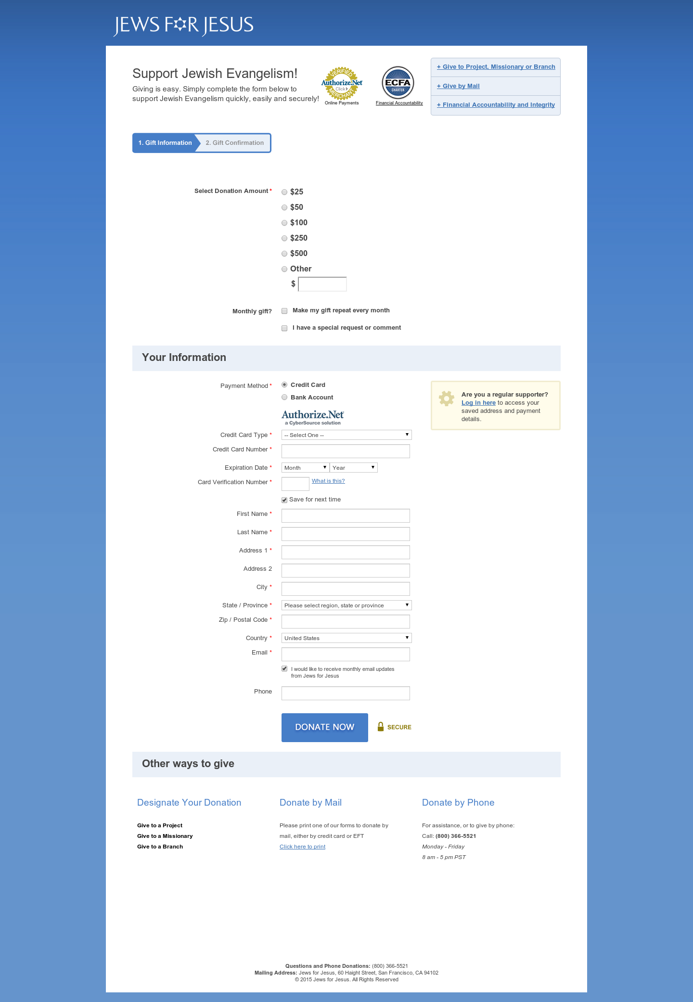
Task: Open the ECFA Charter accountability badge
Action: [x=398, y=83]
